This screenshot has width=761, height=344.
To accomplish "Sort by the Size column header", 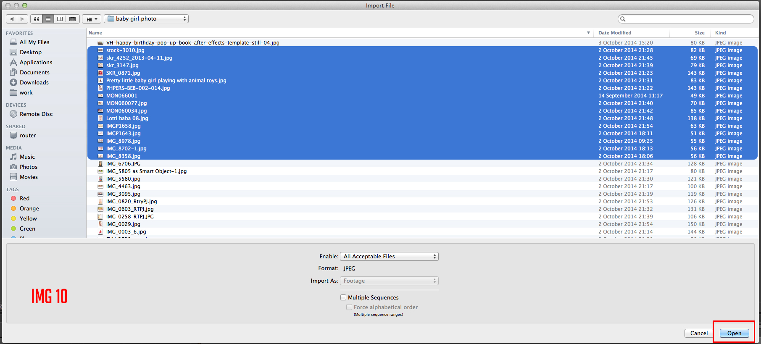I will pos(690,33).
